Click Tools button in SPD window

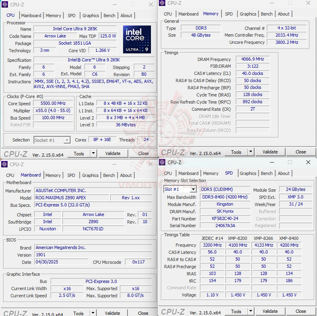236,311
